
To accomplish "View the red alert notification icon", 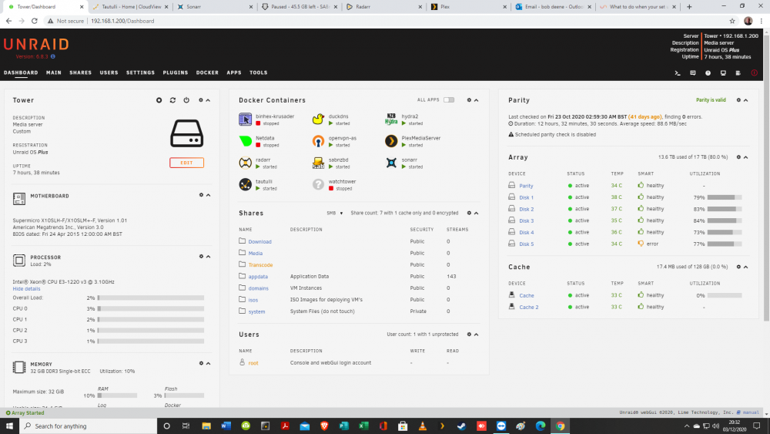I will tap(755, 72).
